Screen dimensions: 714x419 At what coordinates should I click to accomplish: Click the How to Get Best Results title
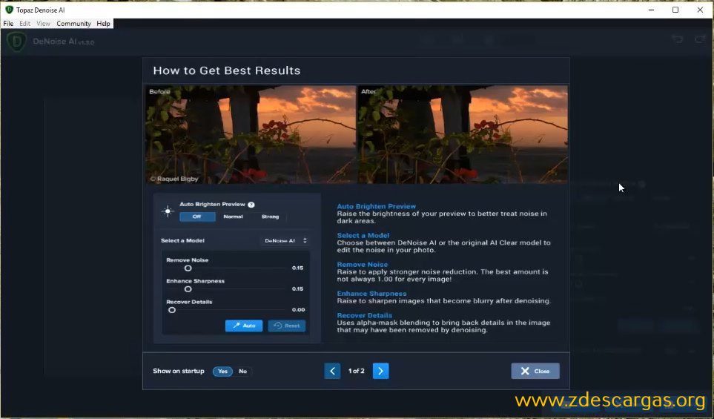click(x=227, y=70)
